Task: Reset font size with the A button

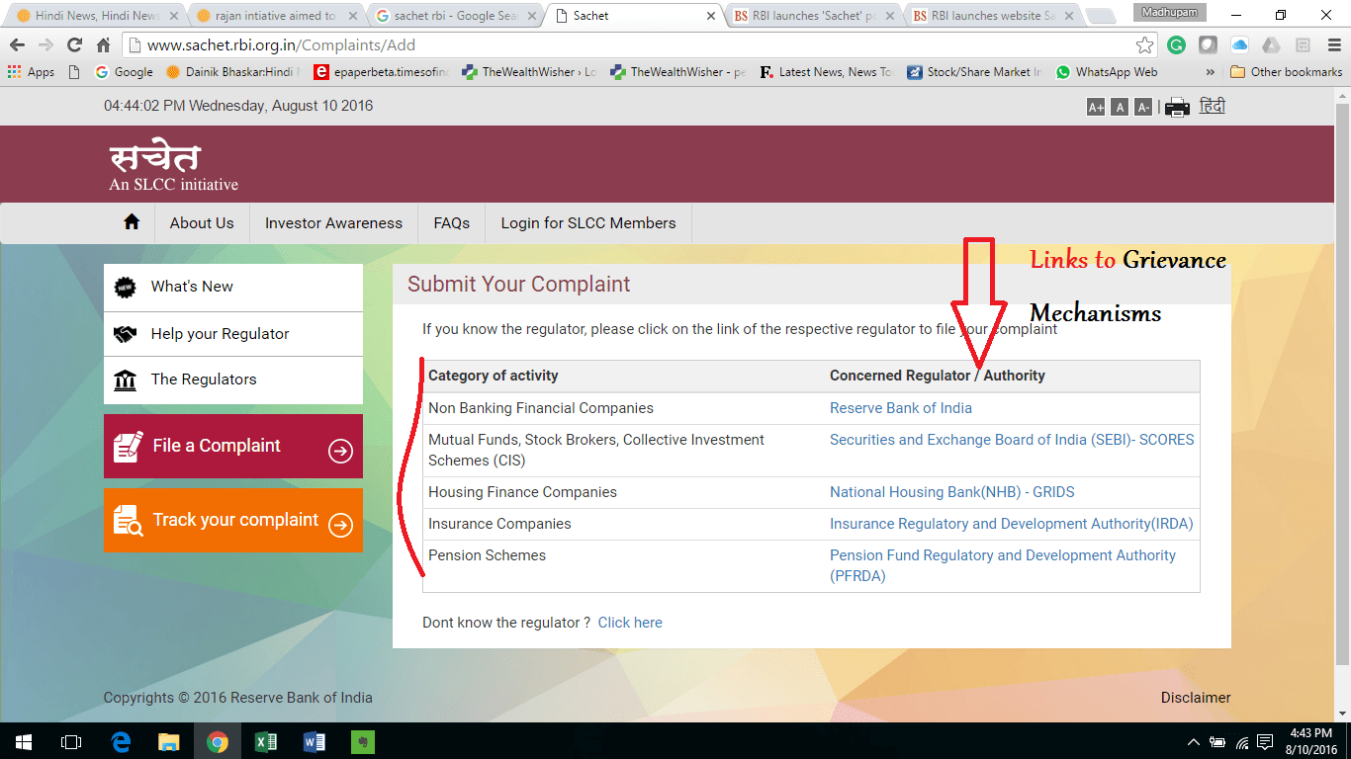Action: [1120, 107]
